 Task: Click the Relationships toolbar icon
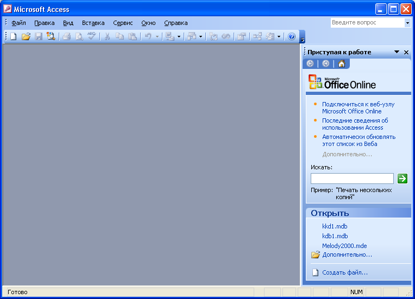257,36
